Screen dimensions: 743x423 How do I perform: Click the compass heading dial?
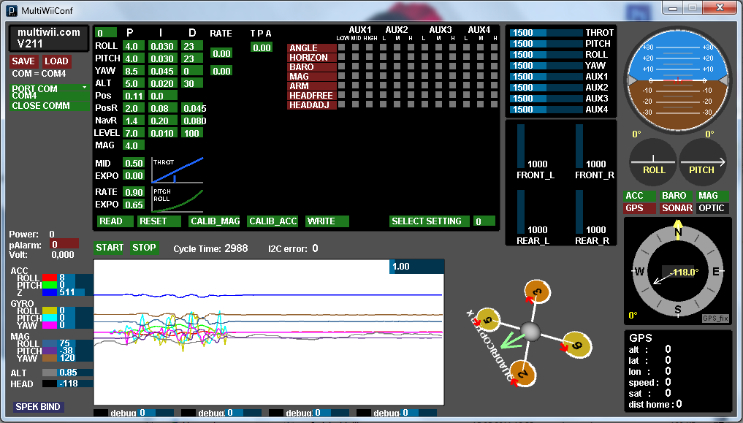coord(677,271)
